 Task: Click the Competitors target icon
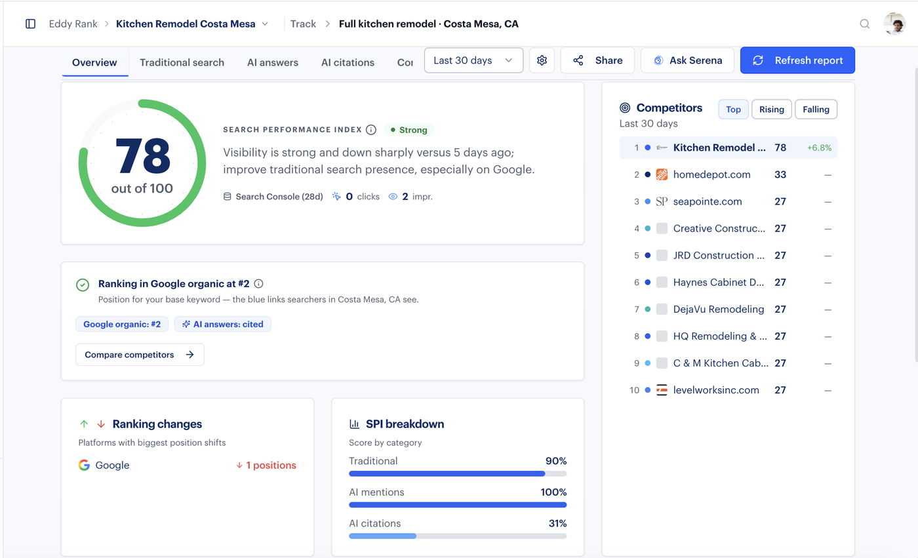(x=625, y=108)
